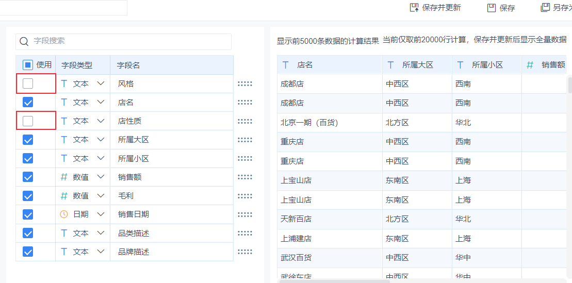The width and height of the screenshot is (572, 283).
Task: Click text type icon in 店名 column header
Action: point(285,65)
